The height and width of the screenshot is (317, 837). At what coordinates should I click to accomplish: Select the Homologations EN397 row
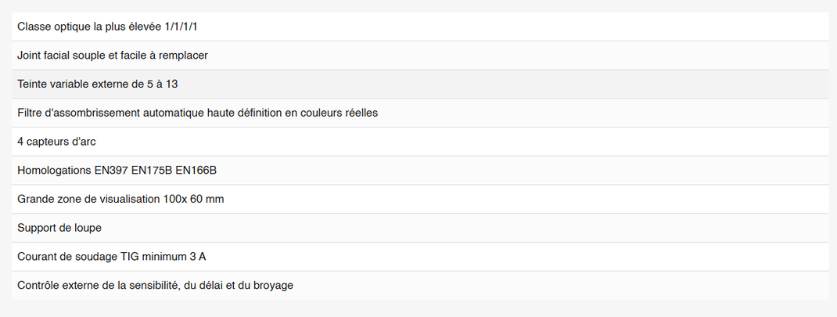click(x=419, y=171)
